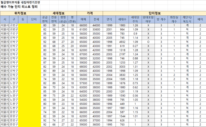Viewport: 206px width, 127px height.
Task: Select the '화장실 개수' column header
Action: (174, 19)
